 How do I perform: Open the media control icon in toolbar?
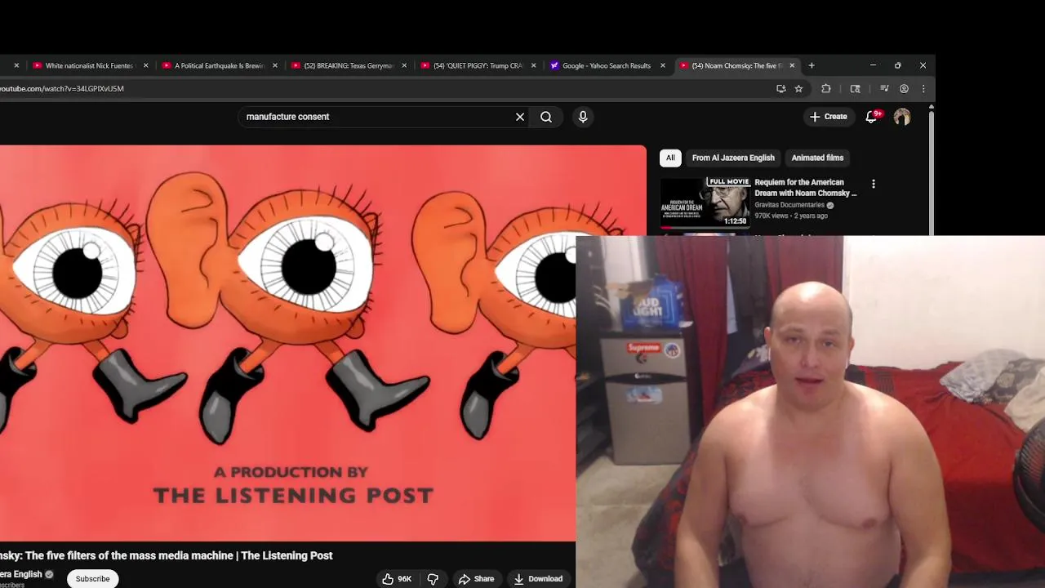pyautogui.click(x=884, y=88)
